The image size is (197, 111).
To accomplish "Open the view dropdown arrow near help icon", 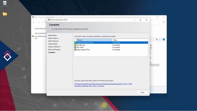I will point(160,39).
